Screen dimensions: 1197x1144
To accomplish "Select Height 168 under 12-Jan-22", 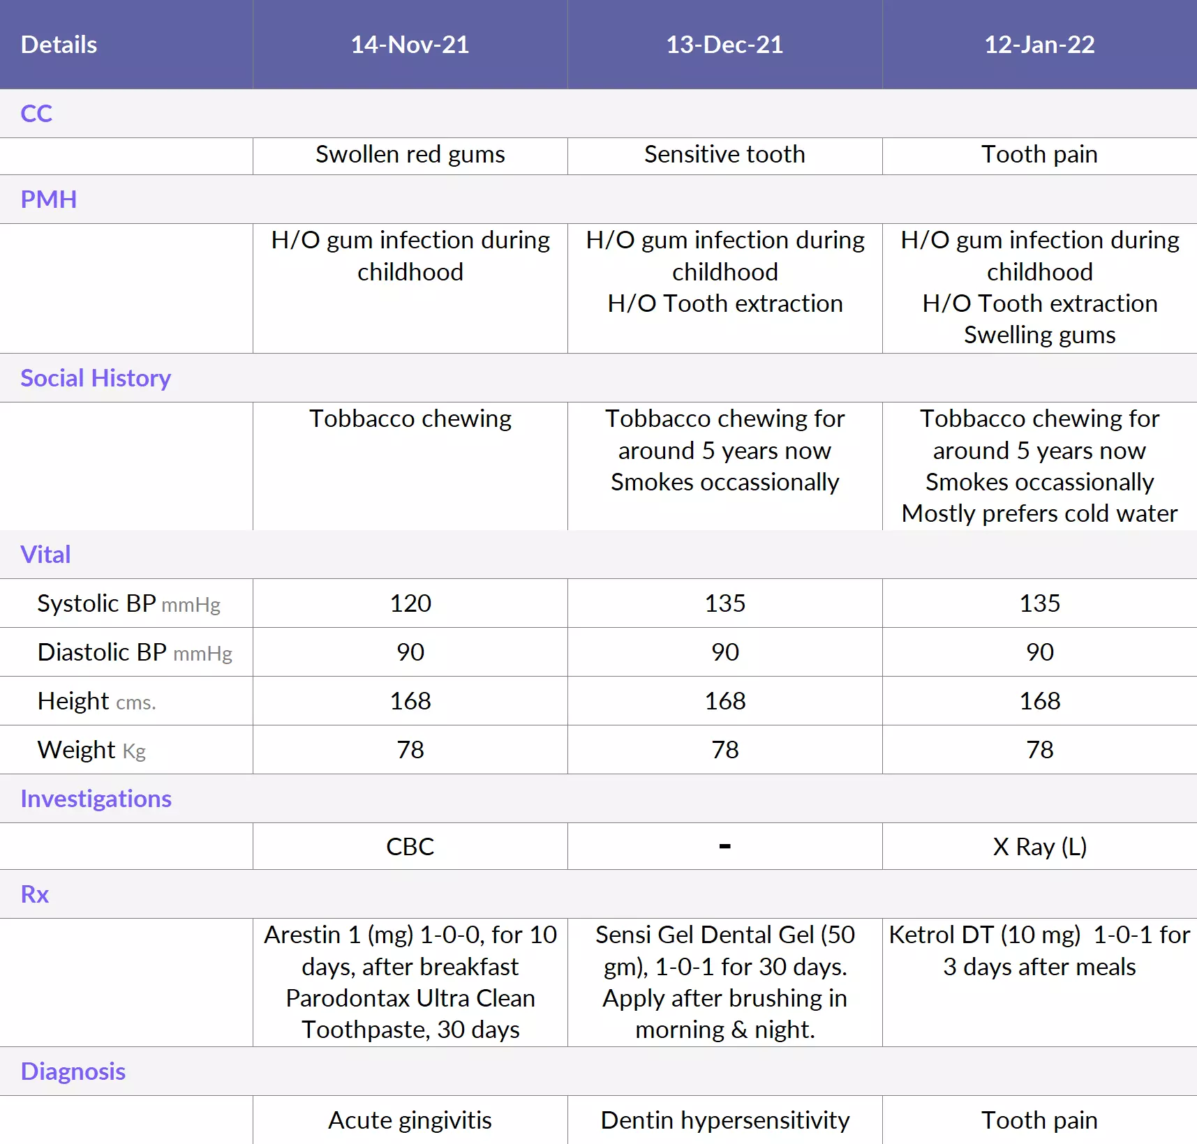I will pos(1040,701).
